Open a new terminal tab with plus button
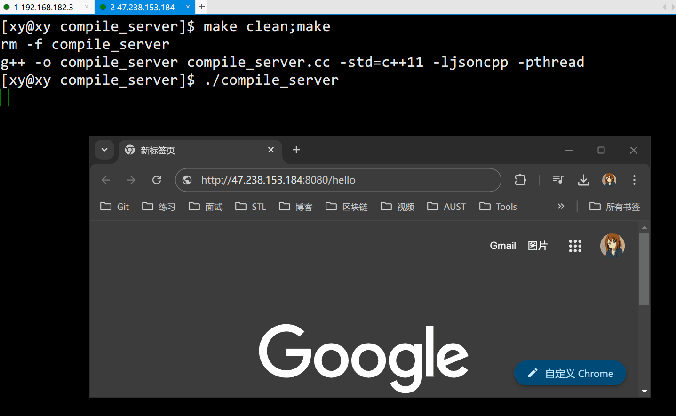The height and width of the screenshot is (416, 676). click(x=201, y=7)
